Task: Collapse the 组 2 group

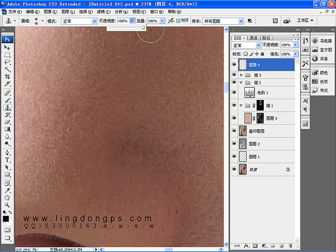Action: (x=241, y=82)
